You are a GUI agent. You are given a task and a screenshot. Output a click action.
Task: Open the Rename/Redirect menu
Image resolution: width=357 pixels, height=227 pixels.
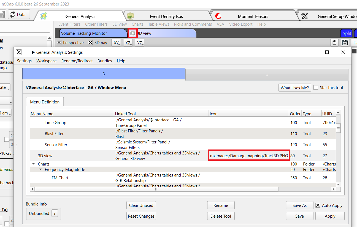pos(77,61)
